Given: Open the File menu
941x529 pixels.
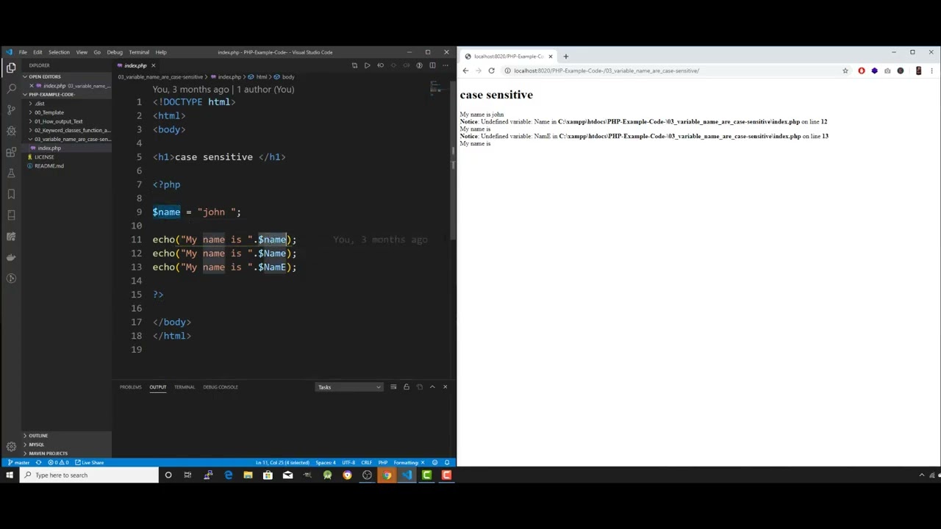Looking at the screenshot, I should tap(23, 52).
